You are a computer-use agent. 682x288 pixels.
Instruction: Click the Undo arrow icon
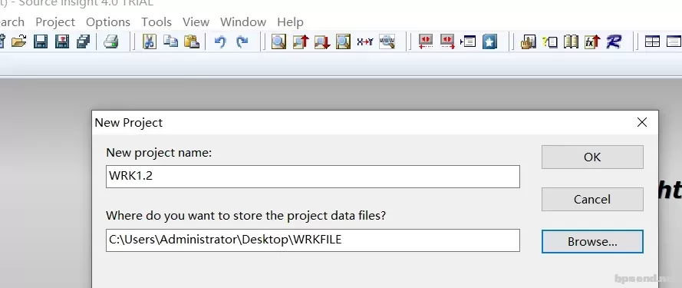coord(220,41)
